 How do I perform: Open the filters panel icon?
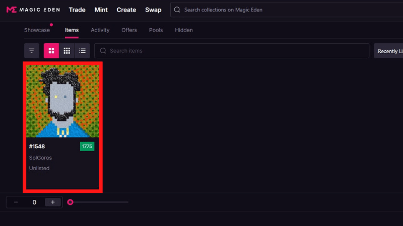pos(32,51)
